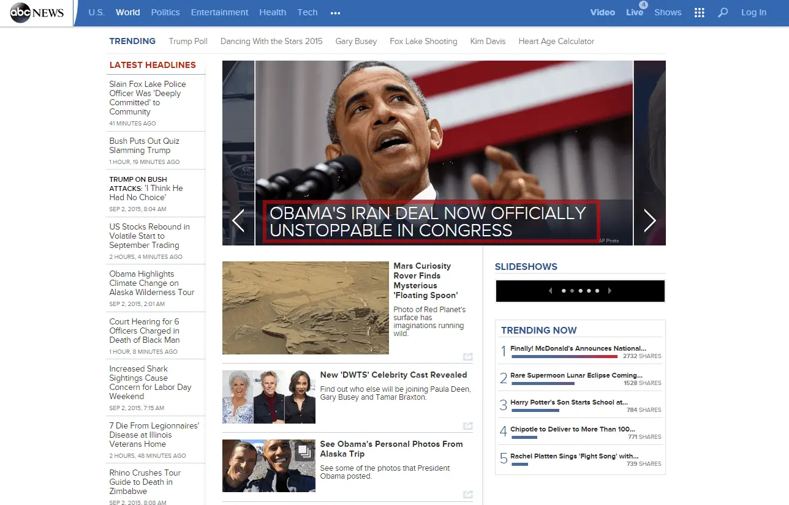Select the second slideshow dot
789x505 pixels.
572,291
